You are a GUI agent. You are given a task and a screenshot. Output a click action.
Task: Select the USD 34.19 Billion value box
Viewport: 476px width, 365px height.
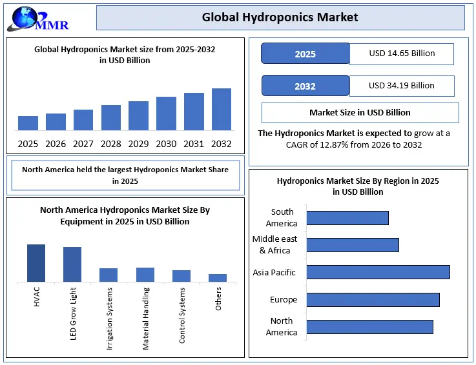pos(401,86)
